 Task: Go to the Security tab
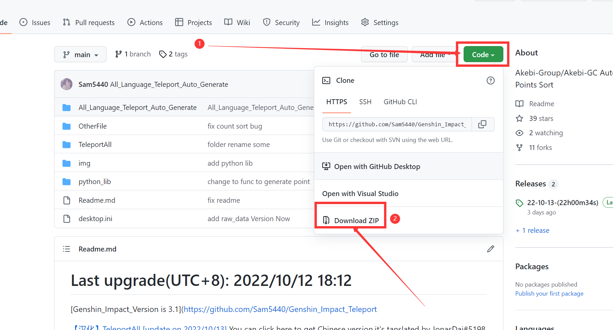pyautogui.click(x=281, y=22)
